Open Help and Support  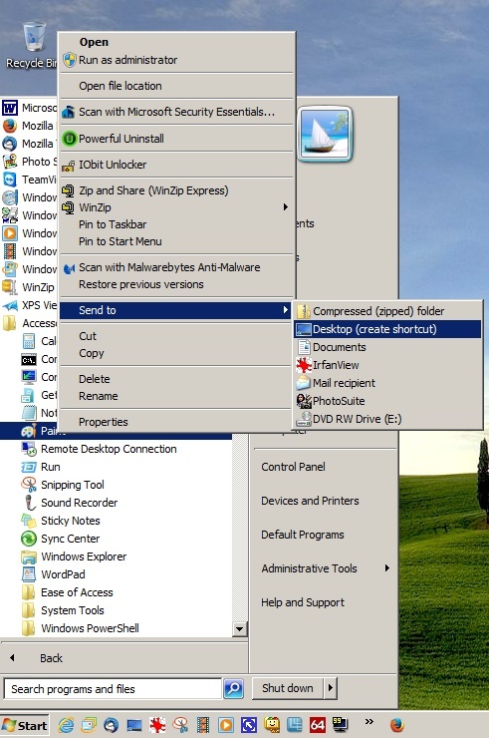[303, 602]
